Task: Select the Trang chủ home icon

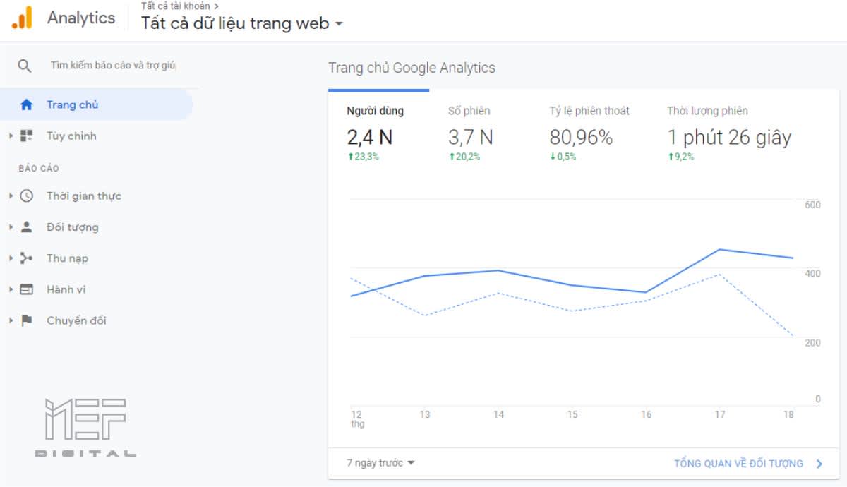Action: pyautogui.click(x=27, y=104)
